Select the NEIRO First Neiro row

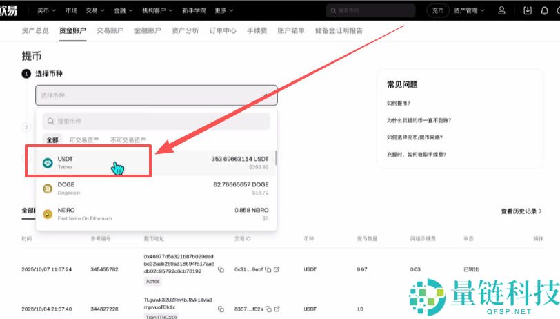click(157, 214)
